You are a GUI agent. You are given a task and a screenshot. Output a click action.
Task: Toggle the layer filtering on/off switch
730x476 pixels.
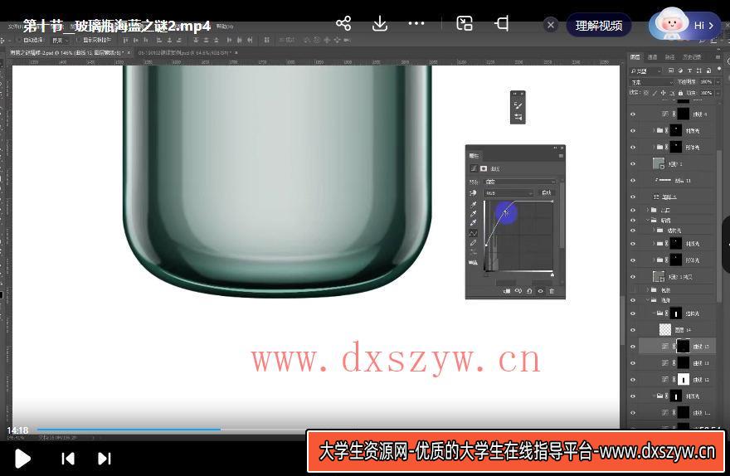pyautogui.click(x=719, y=70)
